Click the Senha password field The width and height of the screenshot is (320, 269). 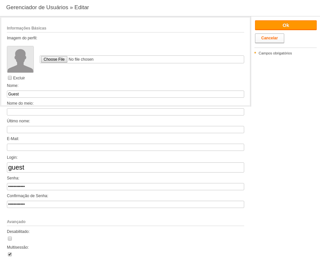coord(125,187)
